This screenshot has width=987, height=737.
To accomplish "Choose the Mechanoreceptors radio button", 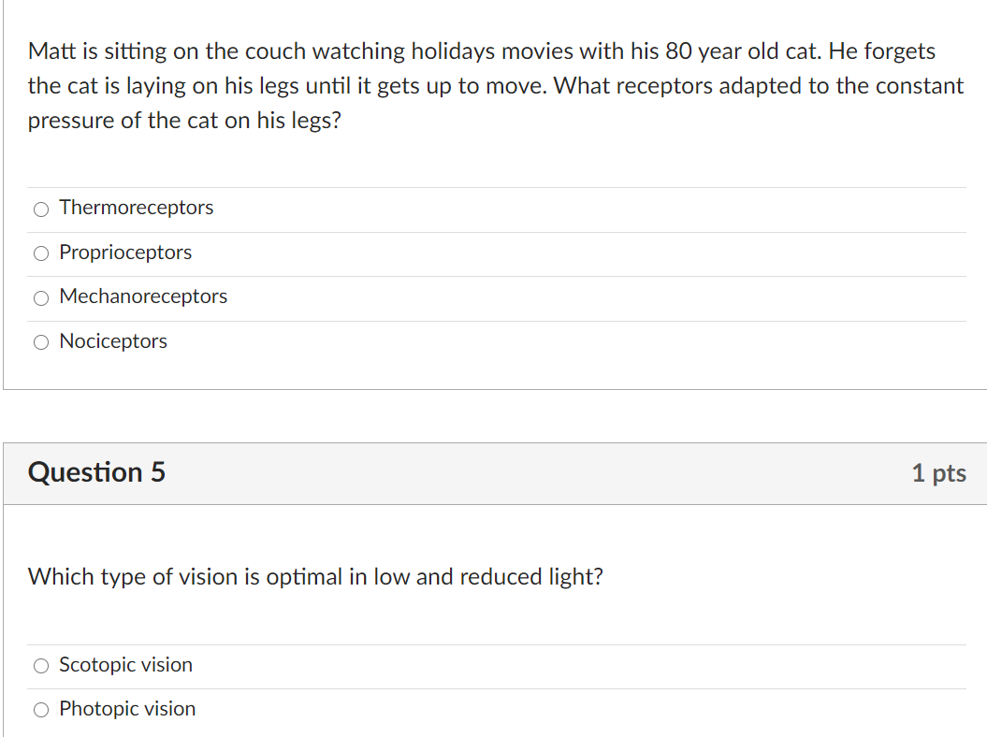I will click(41, 298).
